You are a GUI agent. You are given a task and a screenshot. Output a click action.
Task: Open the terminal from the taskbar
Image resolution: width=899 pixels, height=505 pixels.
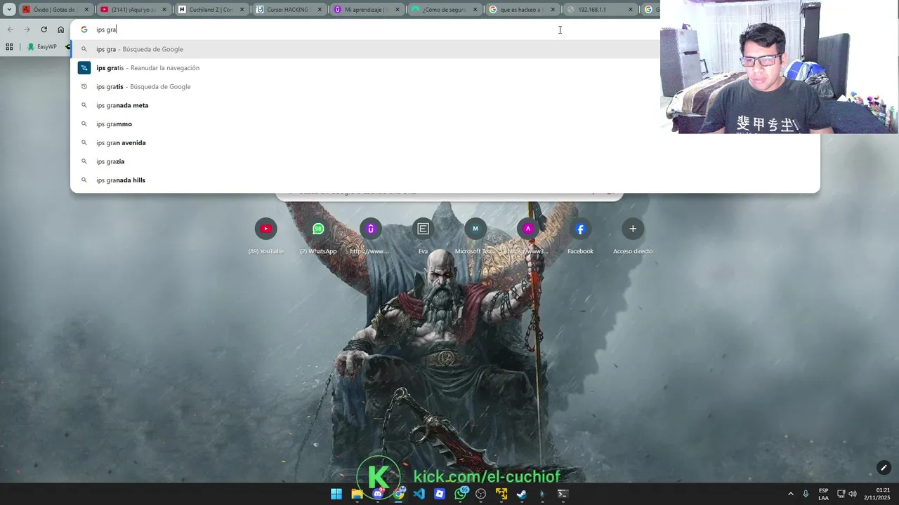coord(563,494)
